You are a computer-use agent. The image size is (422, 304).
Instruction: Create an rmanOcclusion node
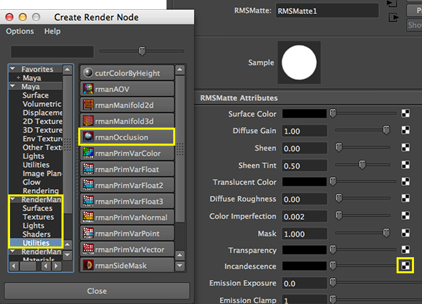click(x=127, y=137)
